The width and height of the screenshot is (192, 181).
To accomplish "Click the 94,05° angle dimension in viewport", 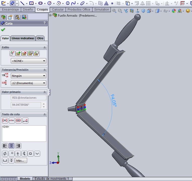I will (x=114, y=100).
